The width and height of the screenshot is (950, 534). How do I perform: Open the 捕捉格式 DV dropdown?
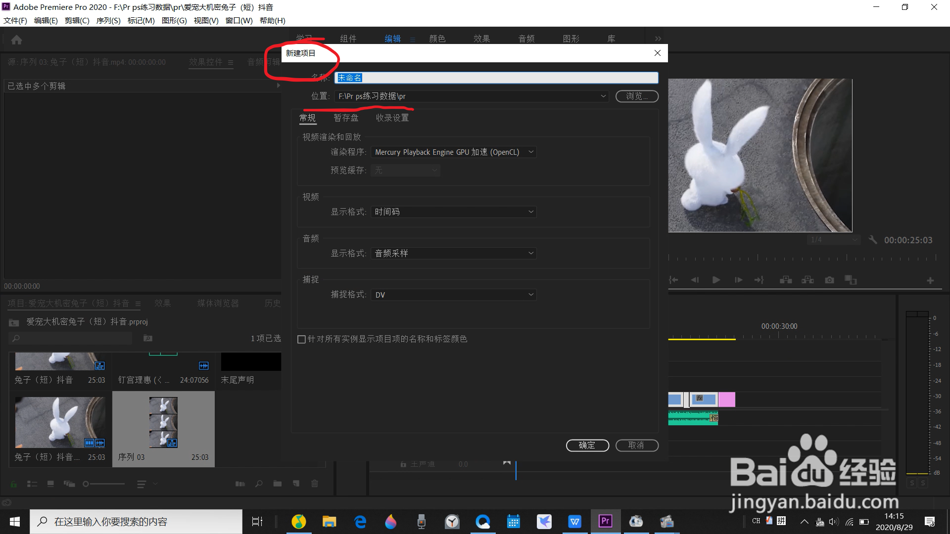point(453,294)
